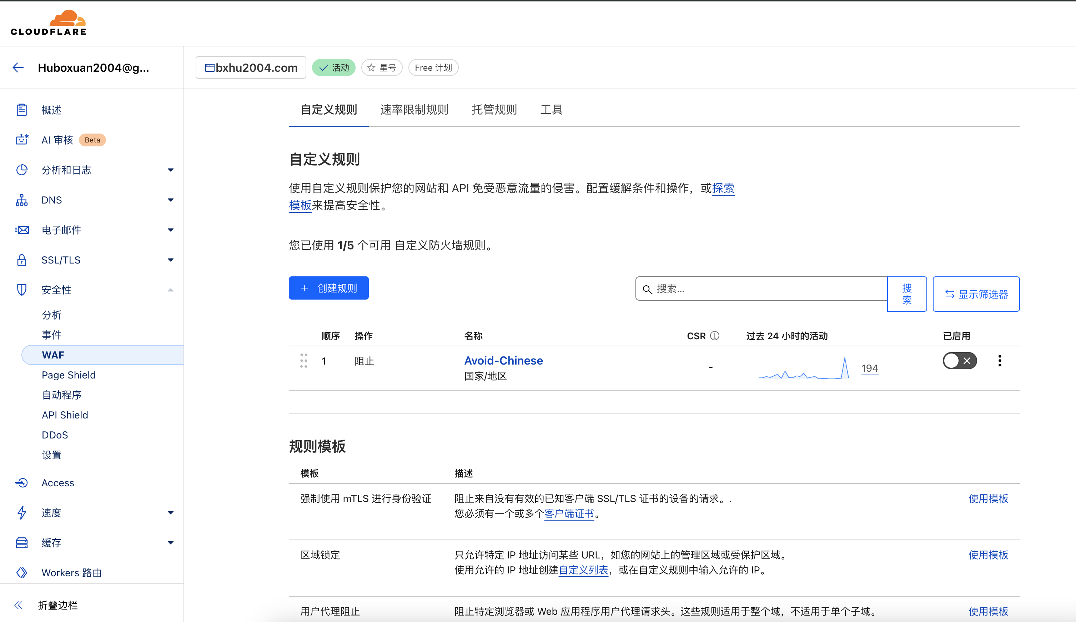Click the back arrow next to account name
The width and height of the screenshot is (1076, 622).
[x=18, y=67]
